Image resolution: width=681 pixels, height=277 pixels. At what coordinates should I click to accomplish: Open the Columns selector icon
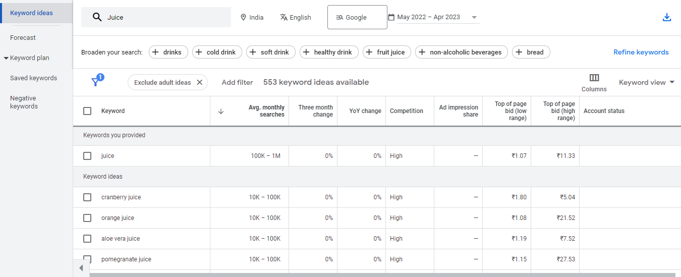594,78
